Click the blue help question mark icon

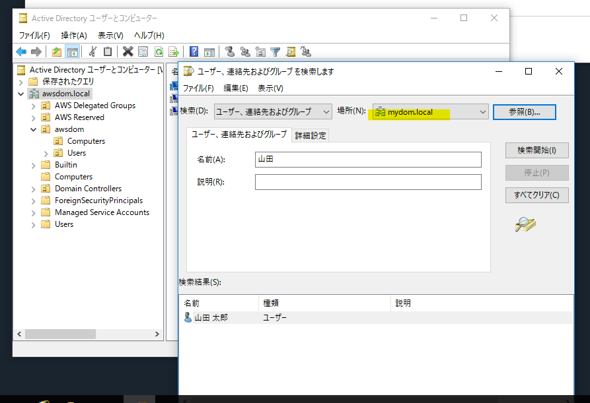point(194,51)
